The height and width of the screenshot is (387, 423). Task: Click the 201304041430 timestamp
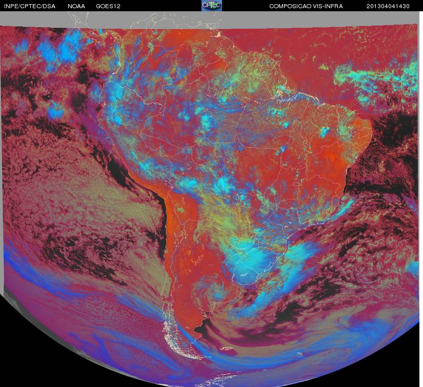click(388, 6)
